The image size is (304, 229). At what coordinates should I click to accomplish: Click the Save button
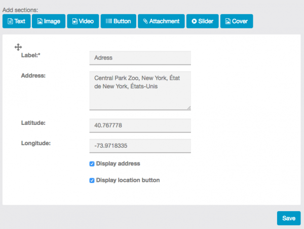click(288, 218)
